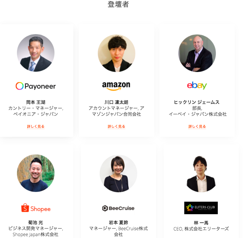Image resolution: width=246 pixels, height=238 pixels.
Task: Select the Eliters Club speaker's portrait photo
Action: [x=201, y=174]
